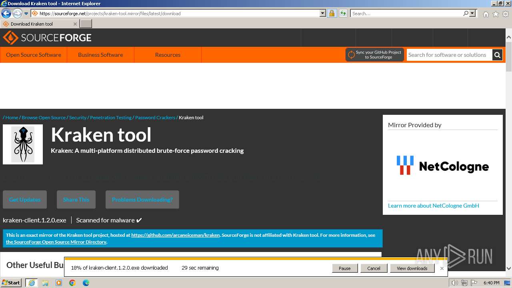Click the SourceForge software search field

[449, 55]
